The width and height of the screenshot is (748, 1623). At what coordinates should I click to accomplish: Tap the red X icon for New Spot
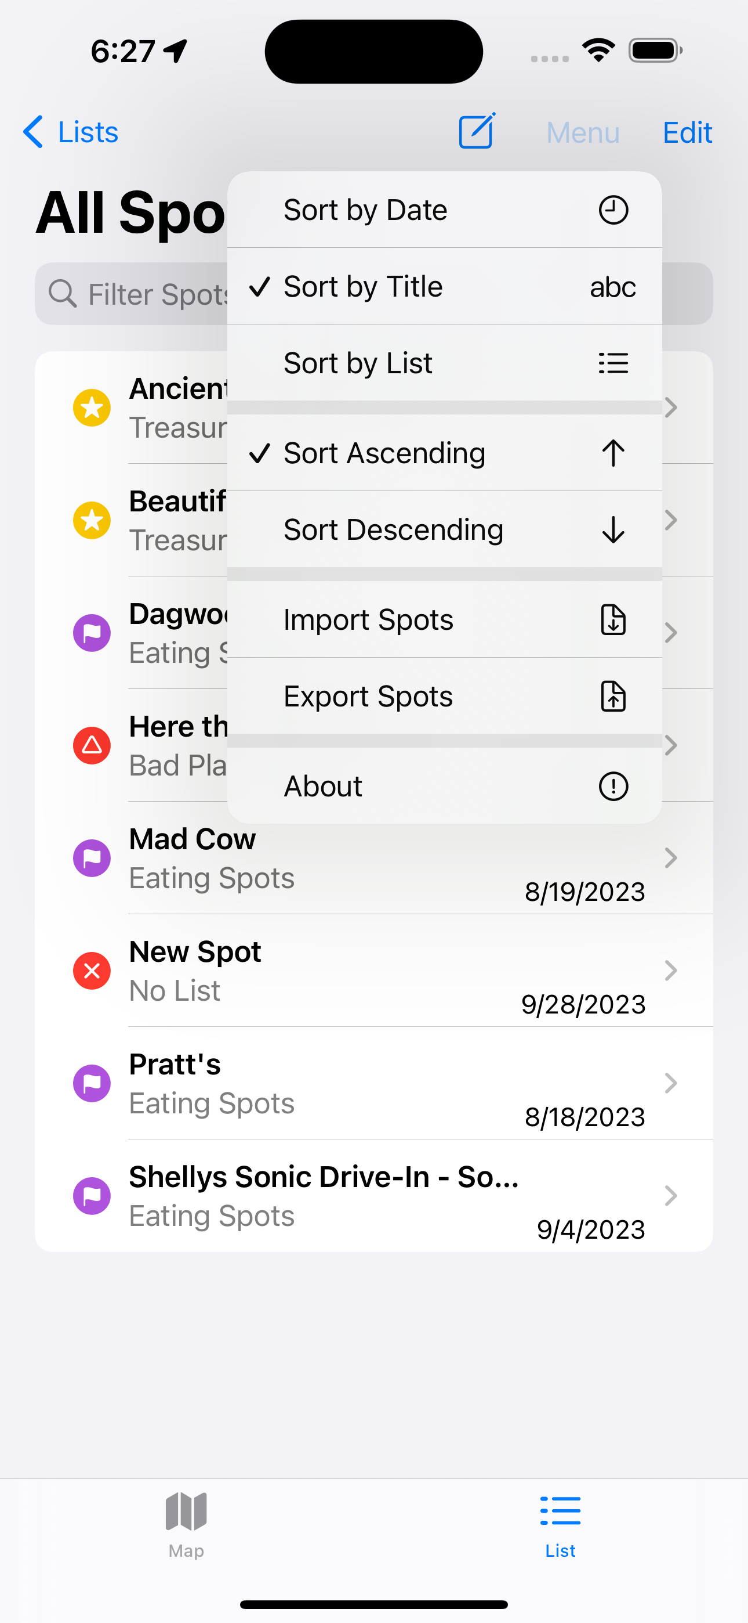pyautogui.click(x=92, y=971)
